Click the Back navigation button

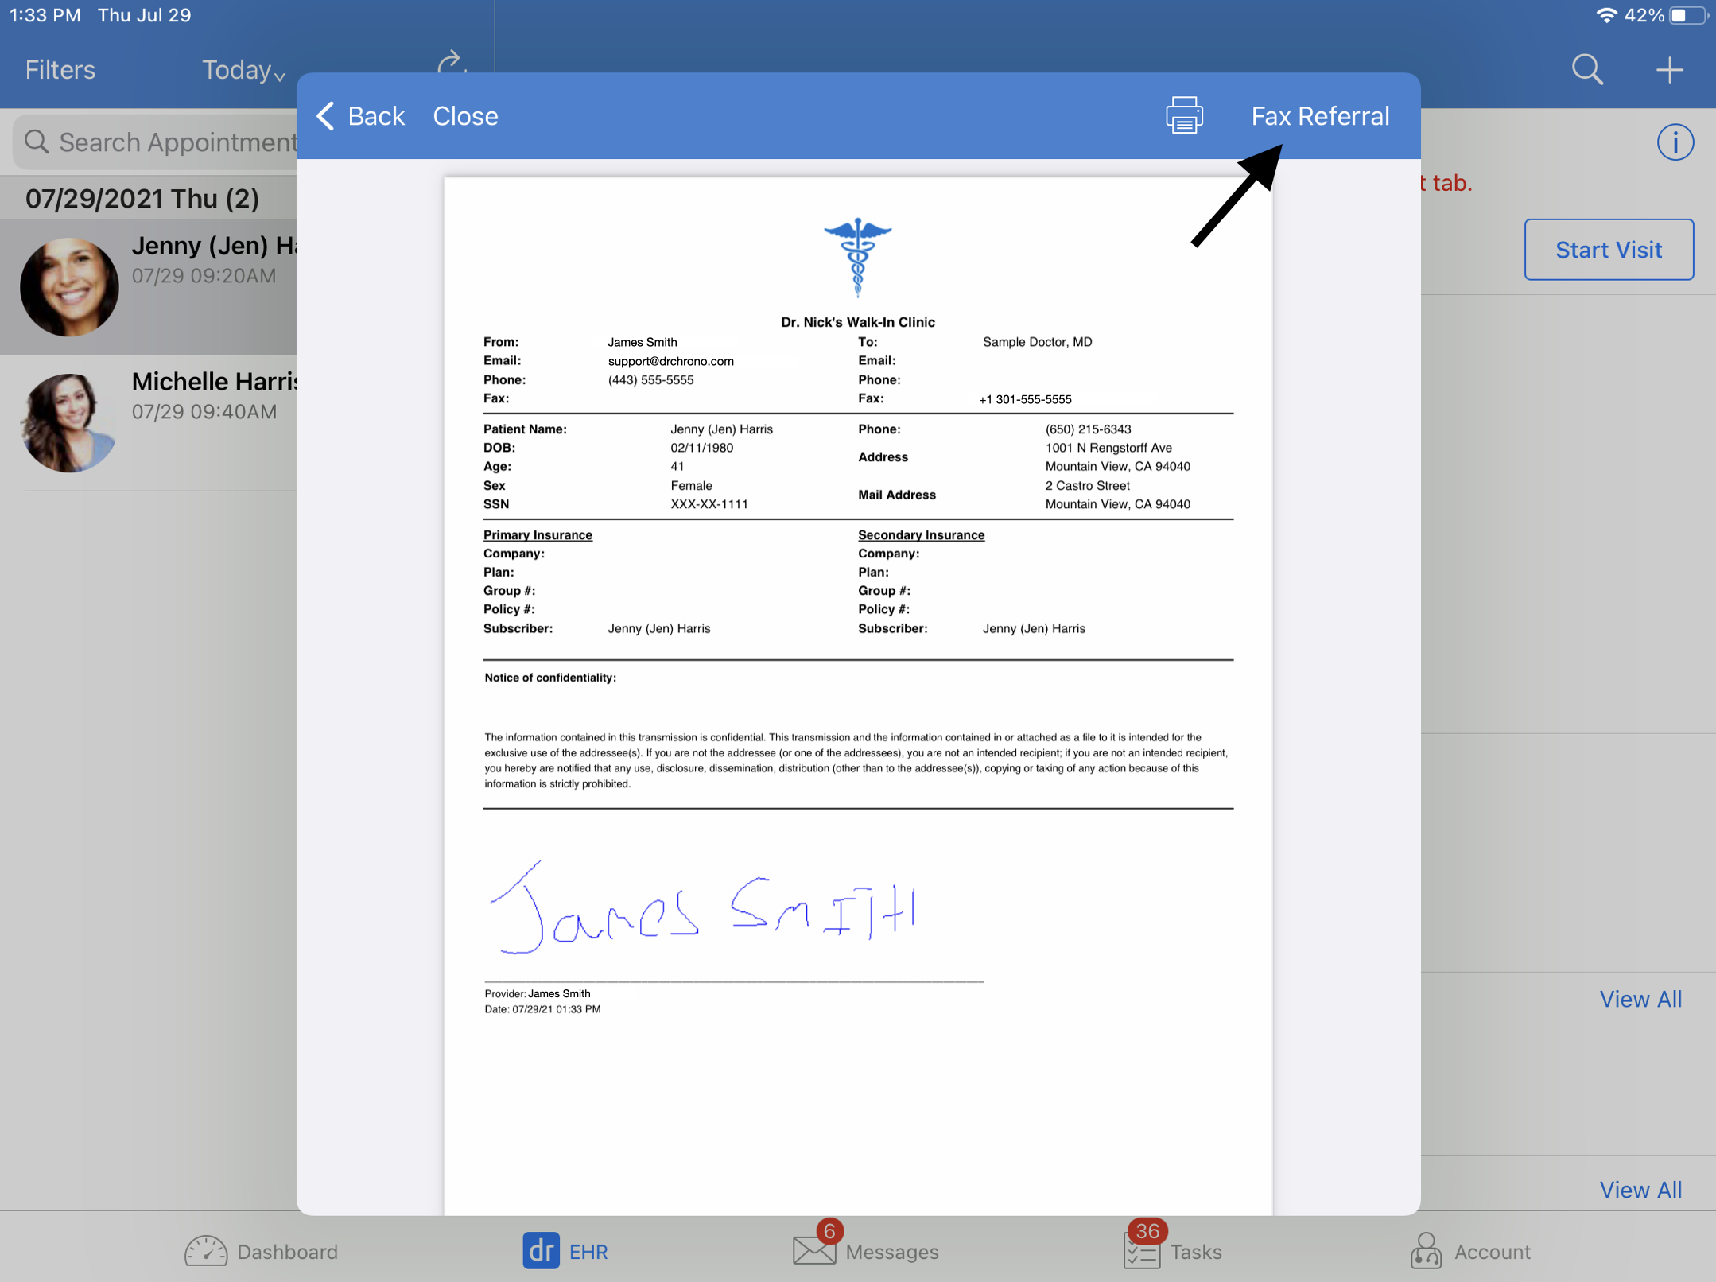coord(357,116)
